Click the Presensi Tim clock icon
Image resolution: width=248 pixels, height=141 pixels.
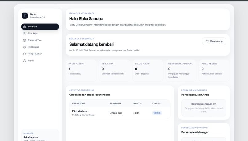click(x=24, y=40)
